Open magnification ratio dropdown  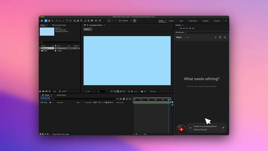pos(92,91)
